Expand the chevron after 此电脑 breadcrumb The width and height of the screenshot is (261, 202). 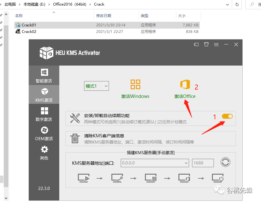click(x=20, y=4)
